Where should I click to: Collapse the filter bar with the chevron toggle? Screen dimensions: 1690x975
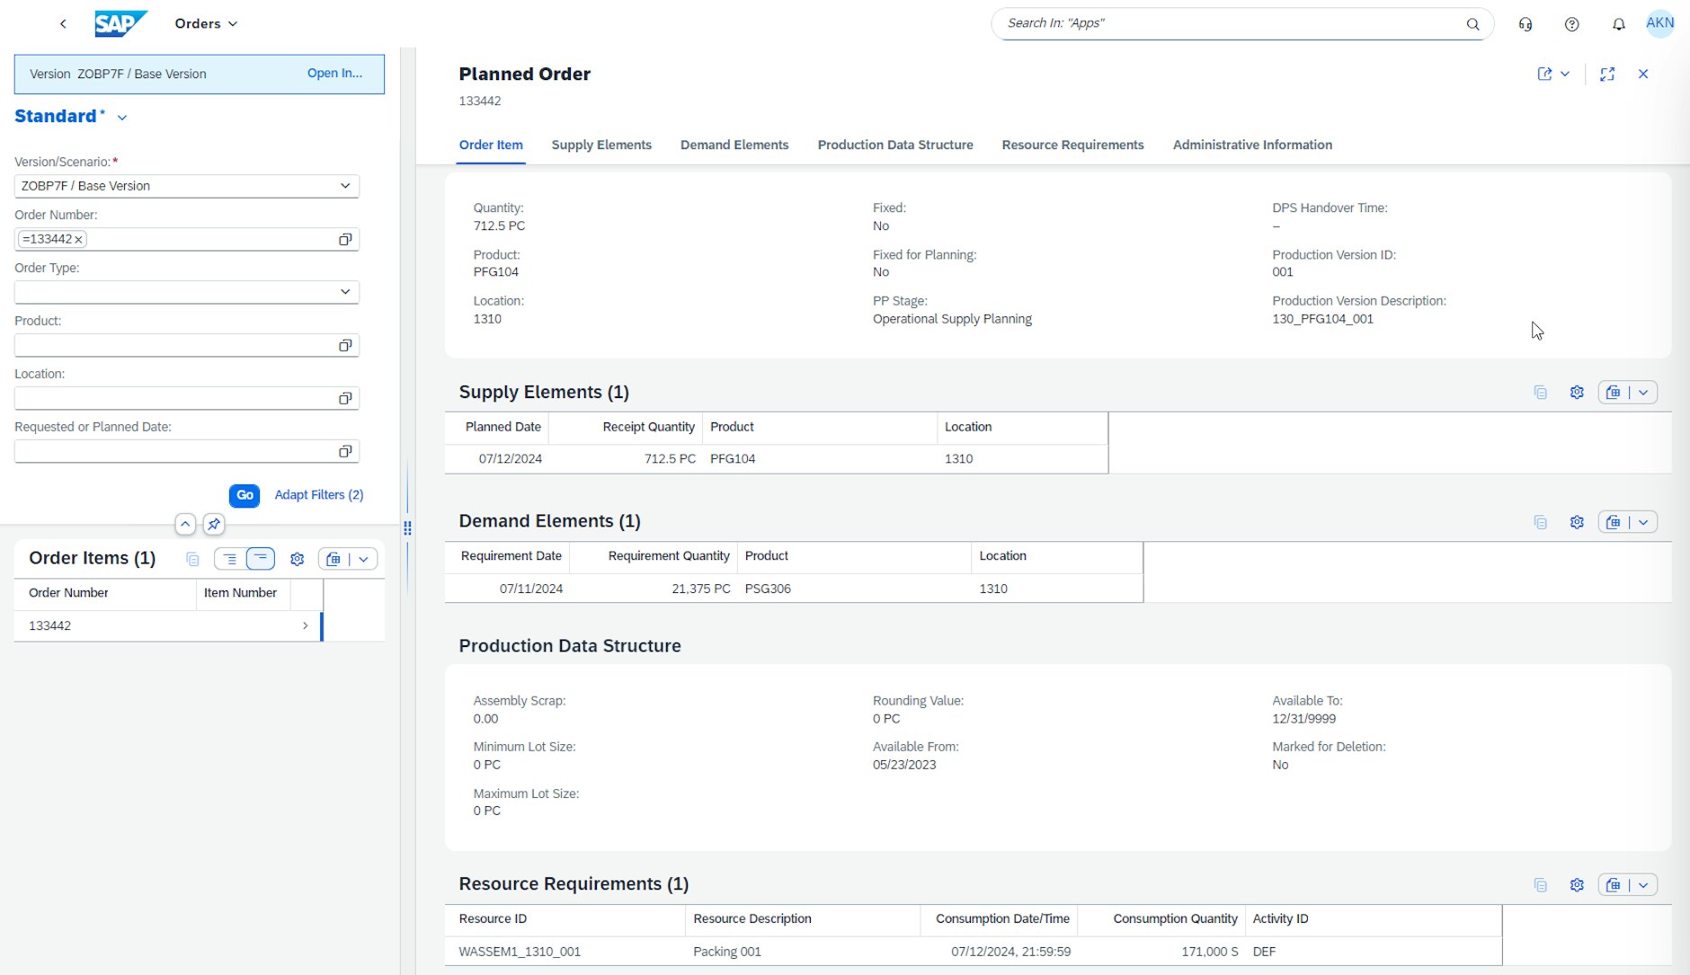(185, 524)
